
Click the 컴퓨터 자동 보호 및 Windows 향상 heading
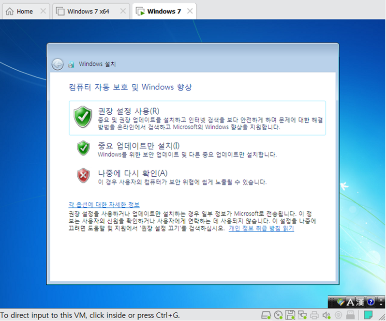(130, 87)
